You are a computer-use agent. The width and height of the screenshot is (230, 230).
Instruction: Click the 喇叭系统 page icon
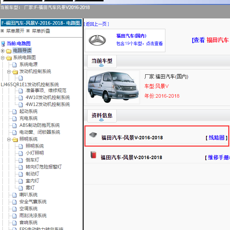(x=14, y=195)
